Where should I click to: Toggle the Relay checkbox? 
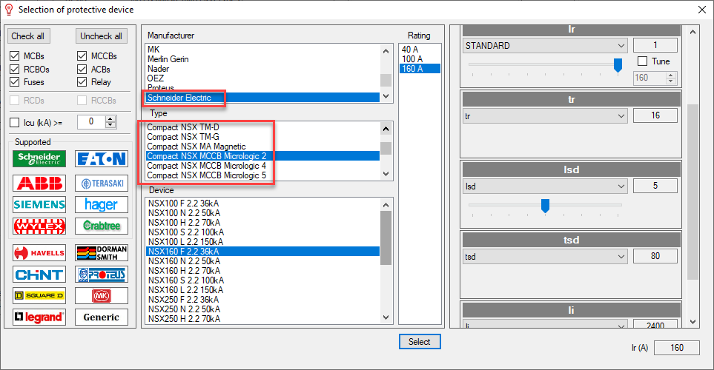click(x=82, y=82)
